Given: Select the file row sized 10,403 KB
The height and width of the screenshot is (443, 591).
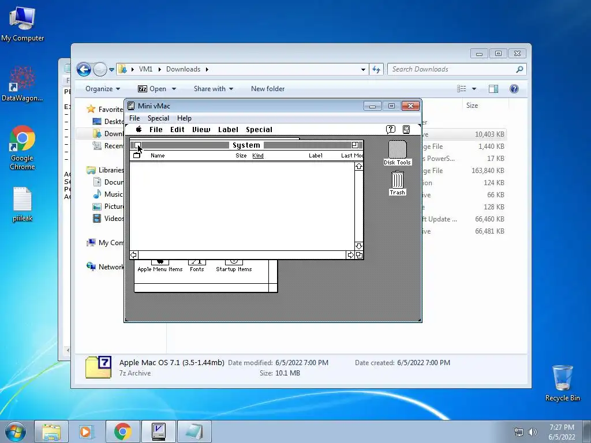Looking at the screenshot, I should point(463,134).
